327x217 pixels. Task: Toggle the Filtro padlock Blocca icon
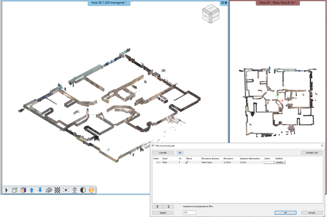pos(187,162)
